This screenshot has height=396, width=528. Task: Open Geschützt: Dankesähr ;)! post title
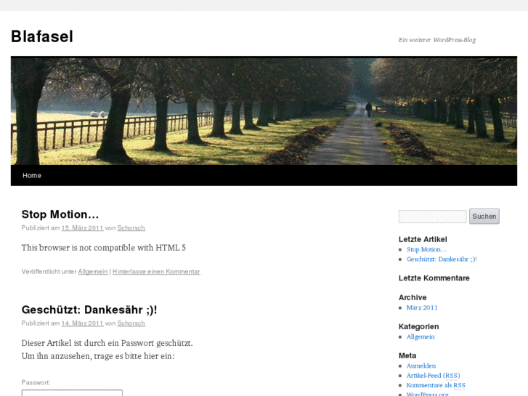pos(89,310)
